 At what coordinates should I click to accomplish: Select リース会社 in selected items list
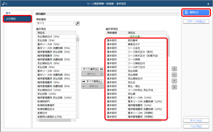136,48
